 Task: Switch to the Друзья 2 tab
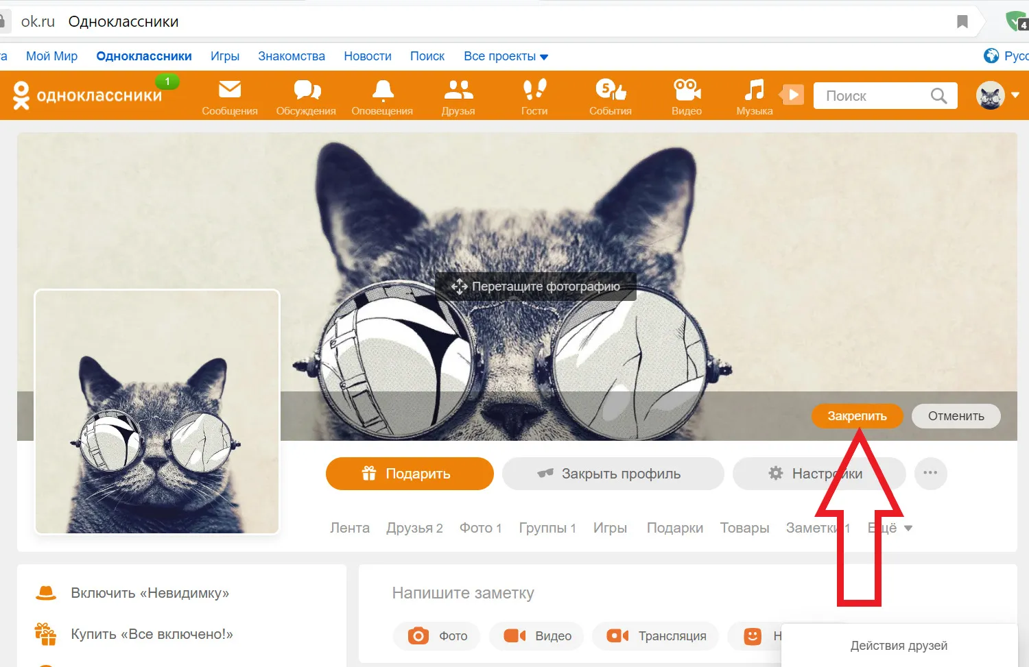point(414,528)
